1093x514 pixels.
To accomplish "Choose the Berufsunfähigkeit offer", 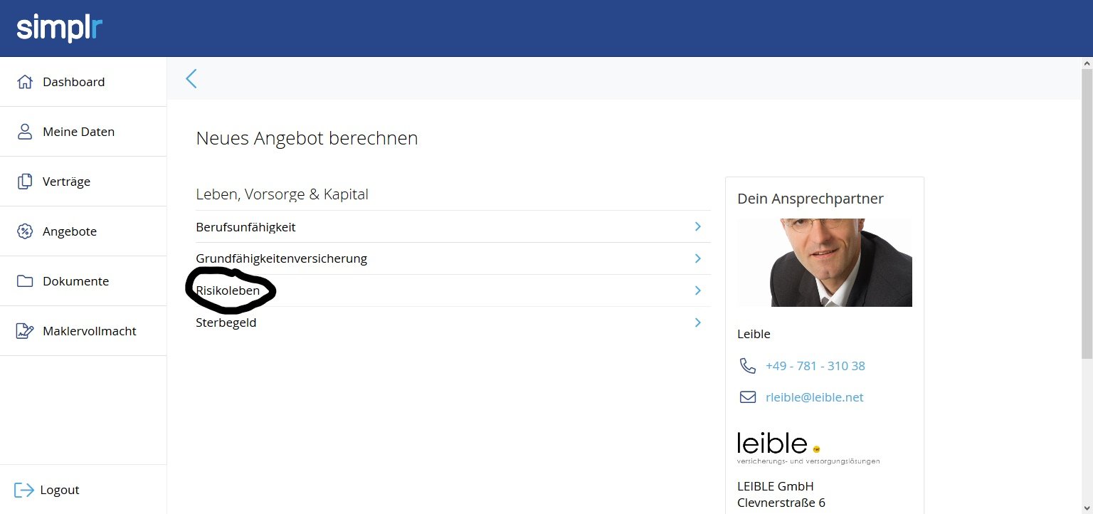I will pos(453,227).
